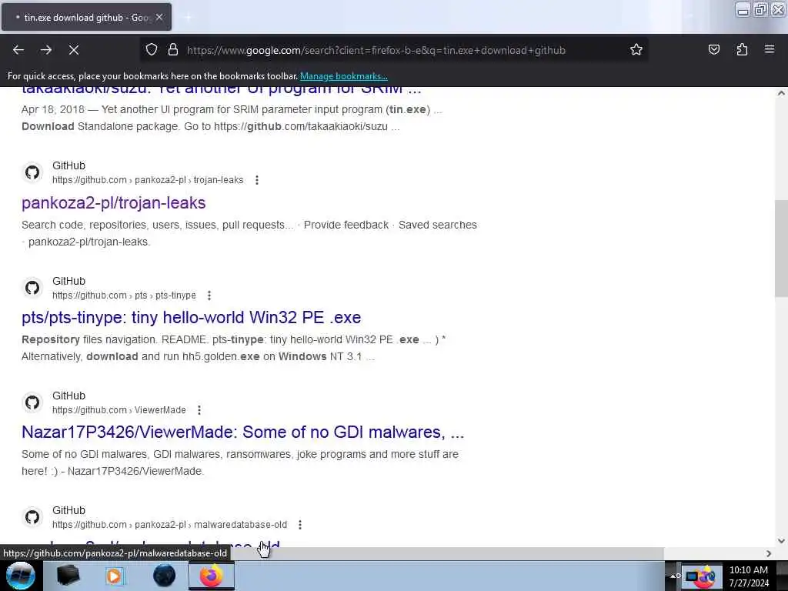788x591 pixels.
Task: View site security via the padlock icon
Action: 173,50
